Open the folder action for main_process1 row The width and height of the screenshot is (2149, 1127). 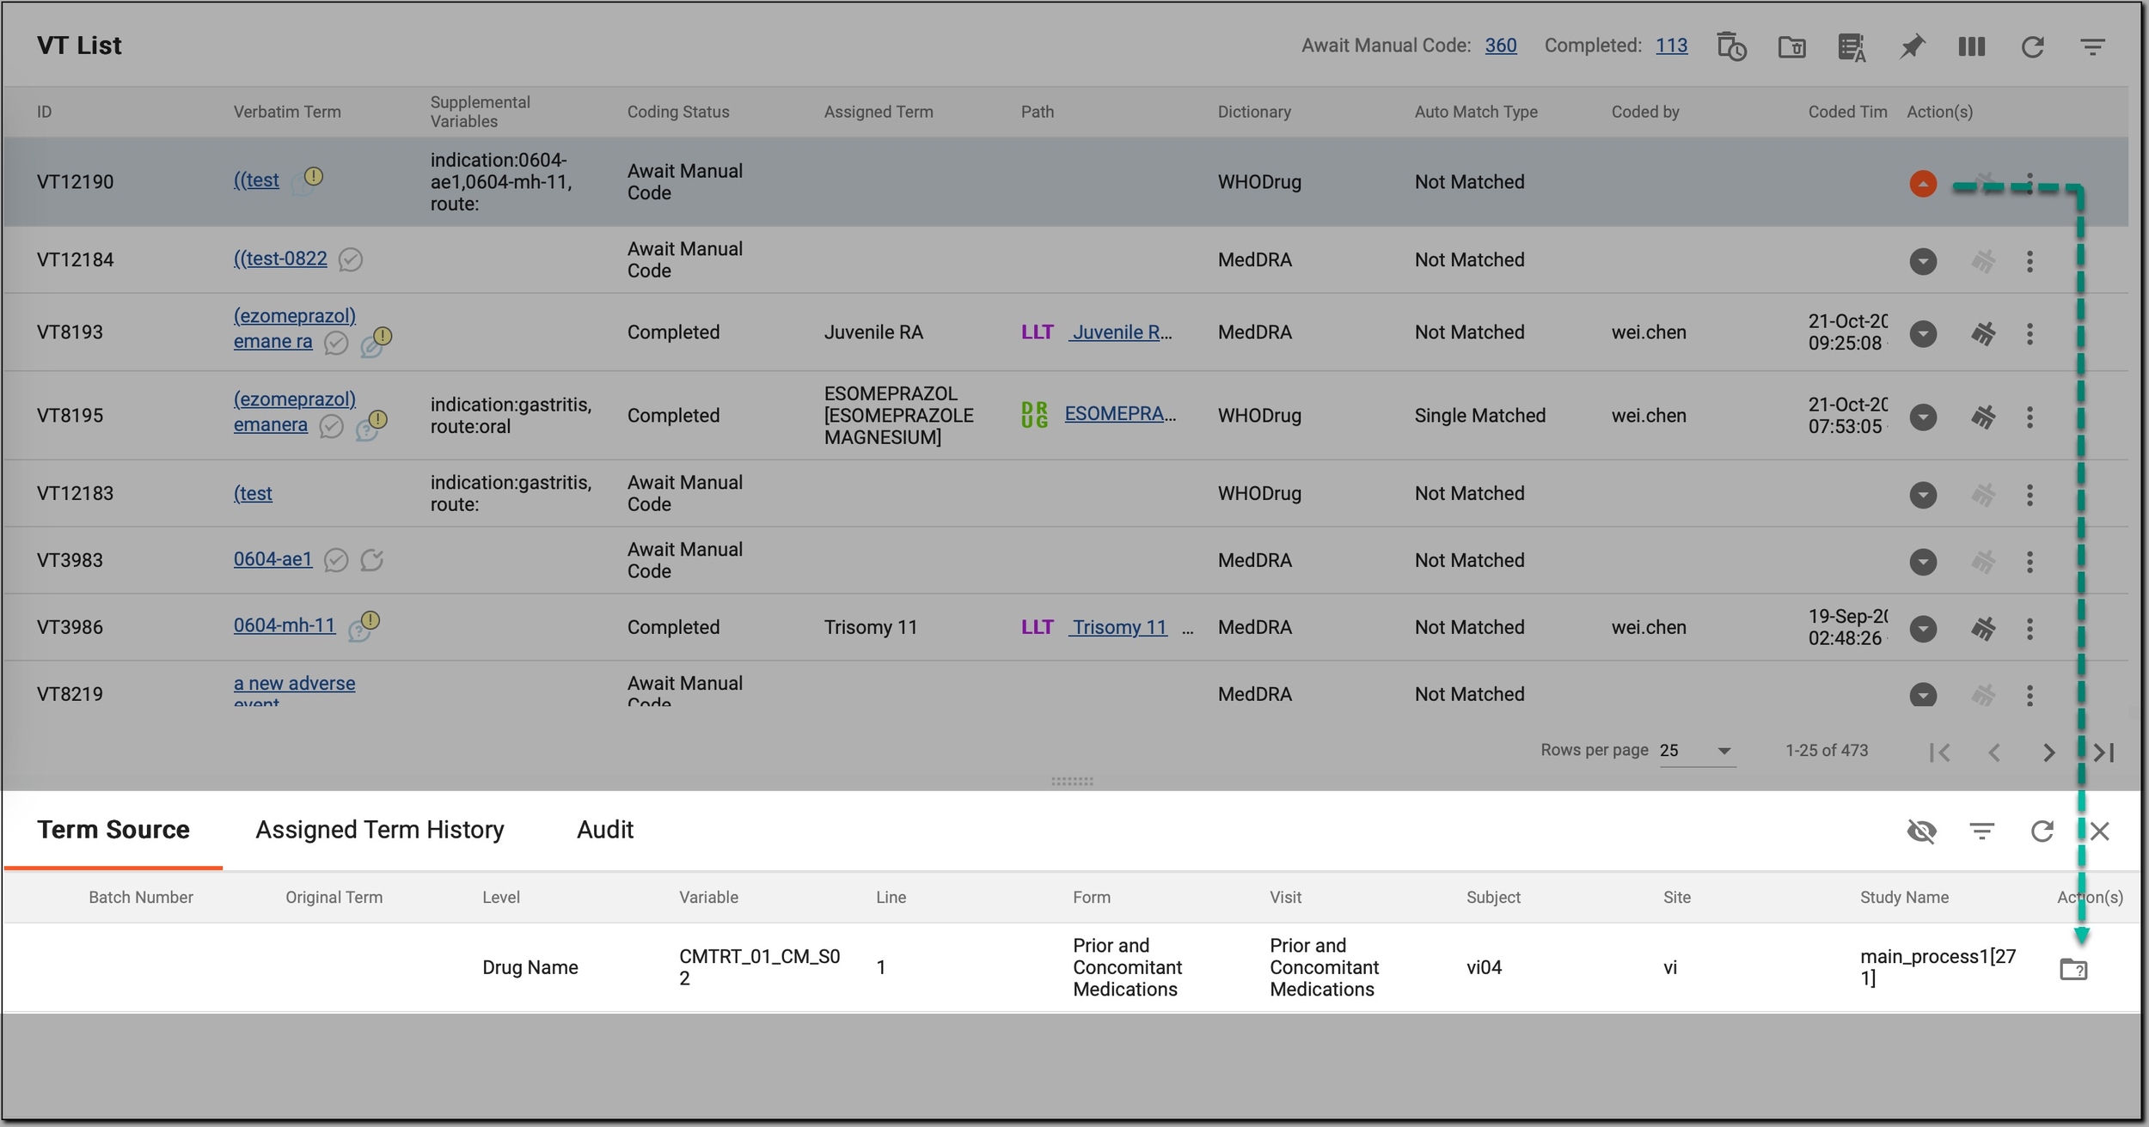2073,969
